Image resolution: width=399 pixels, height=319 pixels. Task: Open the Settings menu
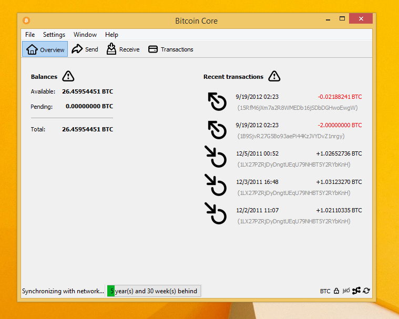[x=54, y=35]
